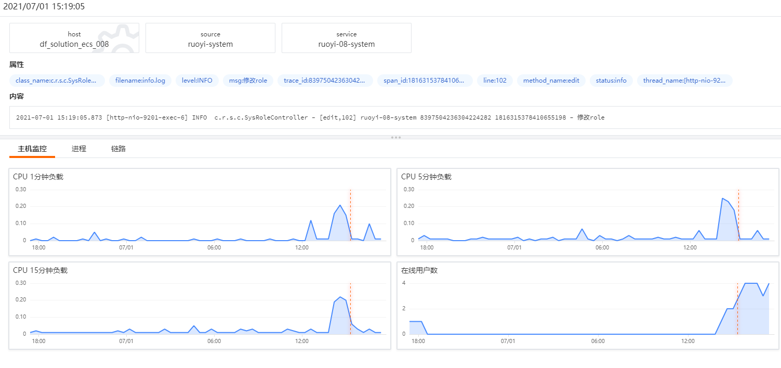Click the status:info attribute tag
This screenshot has width=781, height=368.
click(611, 81)
